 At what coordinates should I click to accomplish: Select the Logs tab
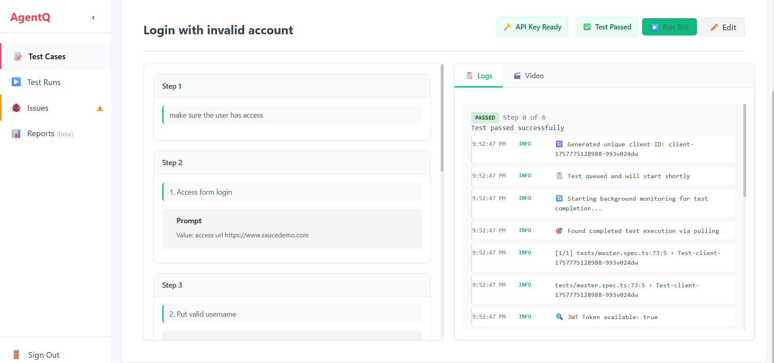click(479, 75)
